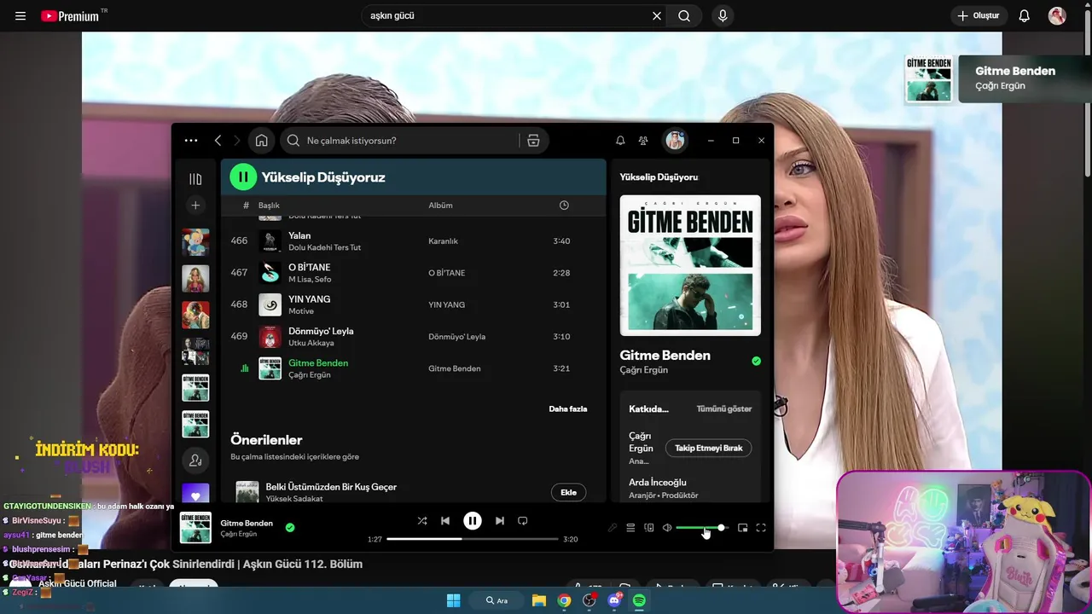Image resolution: width=1092 pixels, height=614 pixels.
Task: Mute Spotify with the speaker icon
Action: [667, 528]
